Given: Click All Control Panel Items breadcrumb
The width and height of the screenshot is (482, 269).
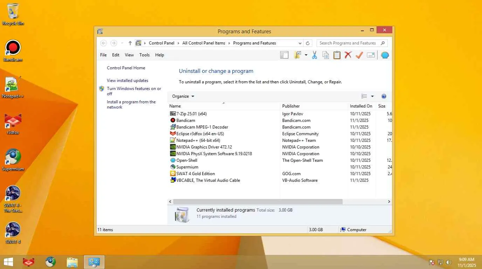Looking at the screenshot, I should 204,43.
